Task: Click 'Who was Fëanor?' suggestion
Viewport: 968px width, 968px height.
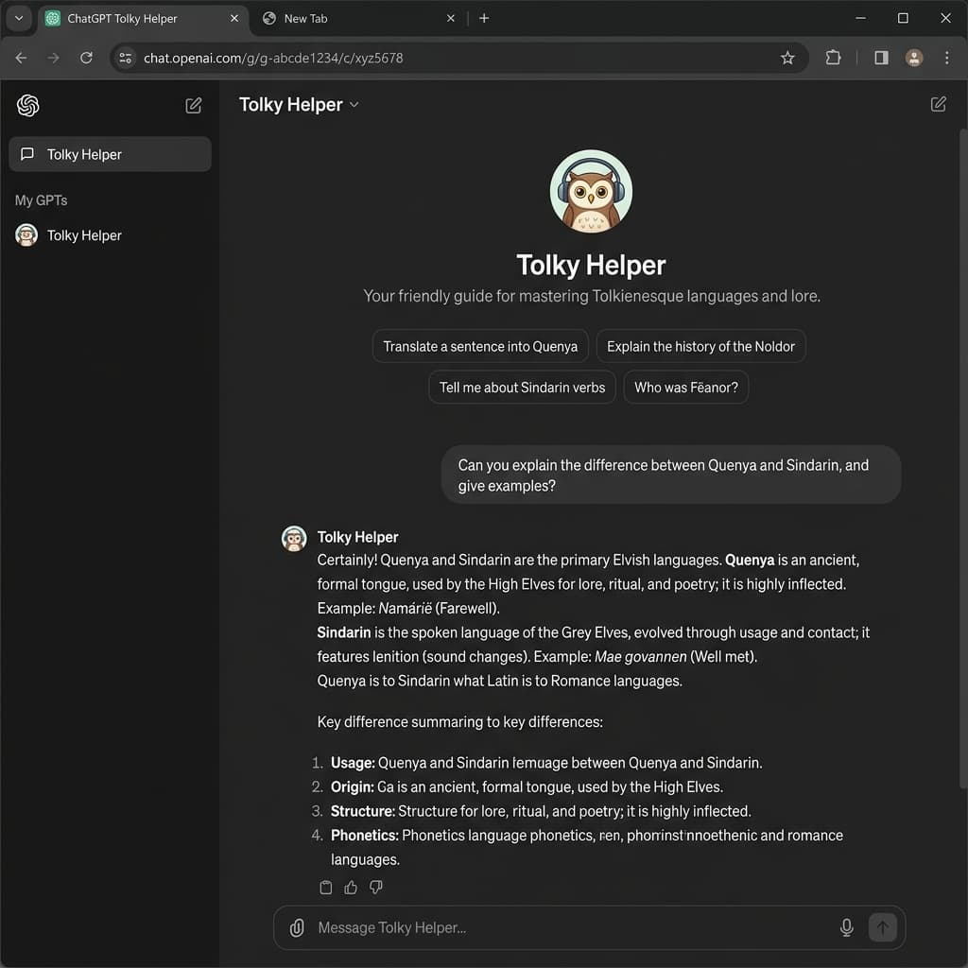Action: point(686,387)
